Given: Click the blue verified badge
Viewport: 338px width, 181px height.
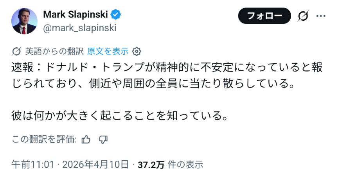Looking at the screenshot, I should [116, 15].
